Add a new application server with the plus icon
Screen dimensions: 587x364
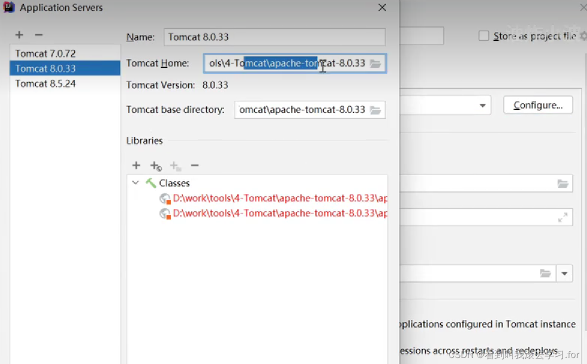point(19,34)
